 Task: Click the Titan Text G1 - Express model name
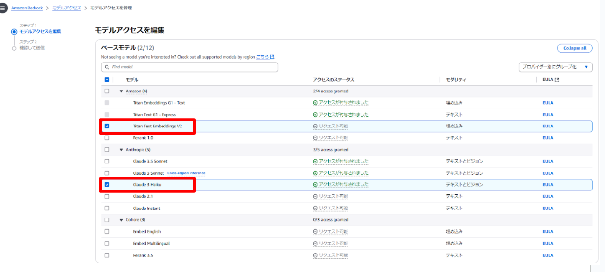[154, 115]
